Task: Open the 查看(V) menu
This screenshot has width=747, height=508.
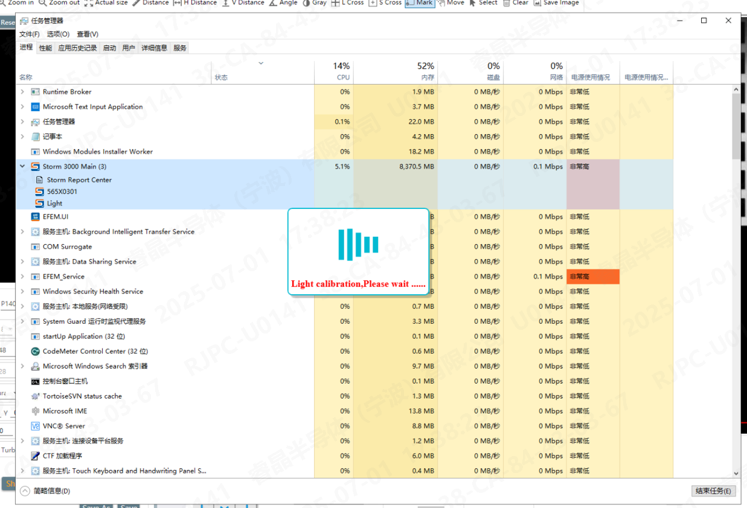Action: coord(88,34)
